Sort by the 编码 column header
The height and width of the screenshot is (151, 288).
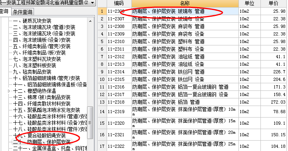click(119, 3)
